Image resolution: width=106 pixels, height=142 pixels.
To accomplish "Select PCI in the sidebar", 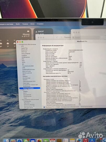I will [x=23, y=59].
